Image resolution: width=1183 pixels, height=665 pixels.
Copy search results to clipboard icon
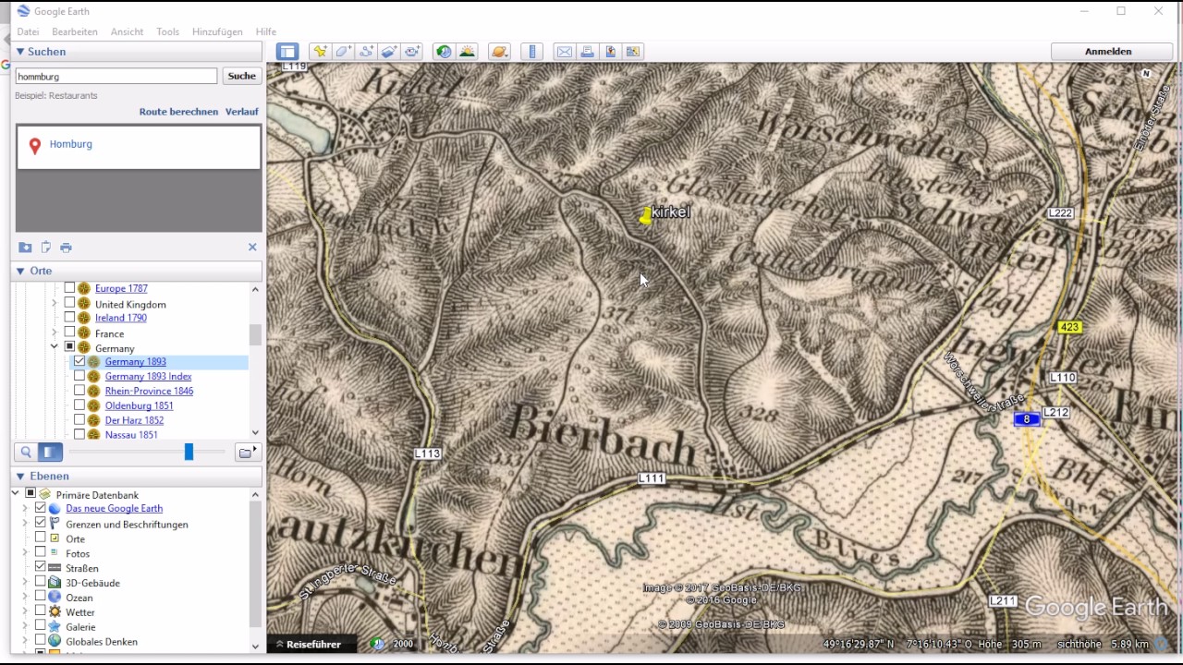coord(45,248)
